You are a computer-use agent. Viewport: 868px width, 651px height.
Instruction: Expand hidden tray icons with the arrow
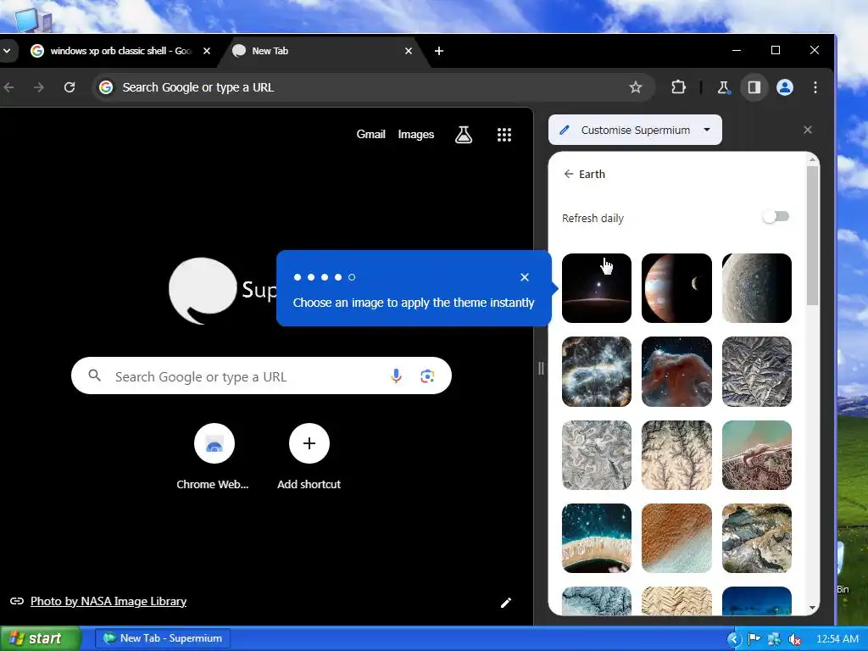(733, 639)
